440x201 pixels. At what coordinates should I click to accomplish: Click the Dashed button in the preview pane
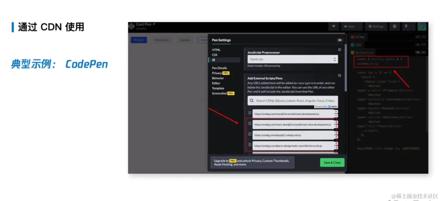[185, 40]
